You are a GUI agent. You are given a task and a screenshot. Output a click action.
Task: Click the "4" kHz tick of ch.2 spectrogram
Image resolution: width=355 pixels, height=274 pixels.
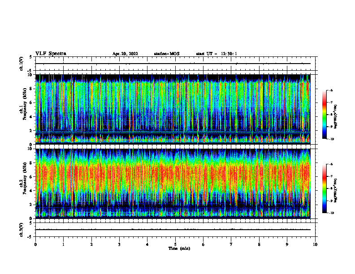click(x=31, y=191)
